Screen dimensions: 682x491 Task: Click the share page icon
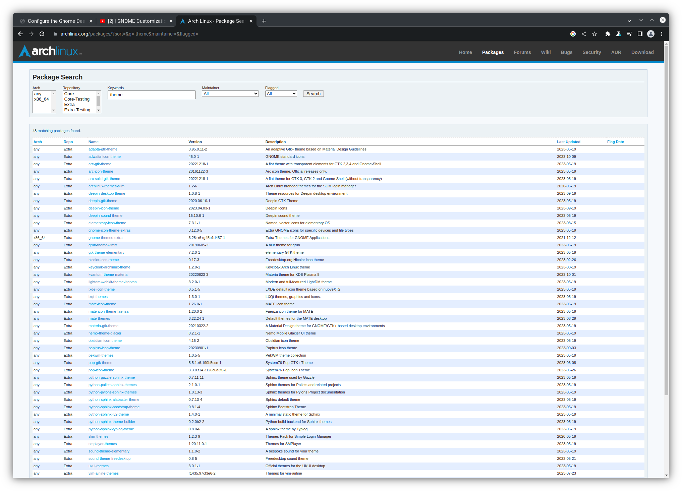click(584, 34)
